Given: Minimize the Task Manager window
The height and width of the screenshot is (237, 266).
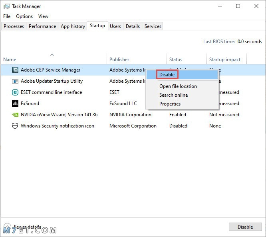Looking at the screenshot, I should point(220,6).
